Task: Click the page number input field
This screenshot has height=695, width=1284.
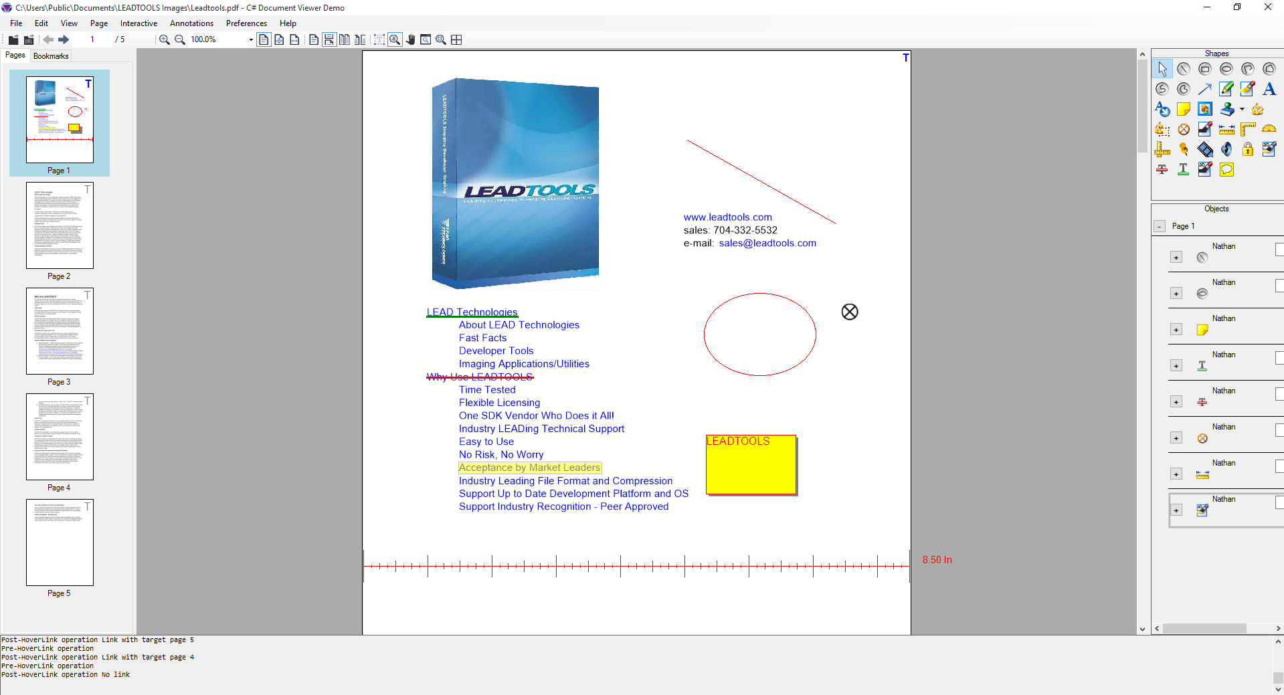Action: (x=93, y=39)
